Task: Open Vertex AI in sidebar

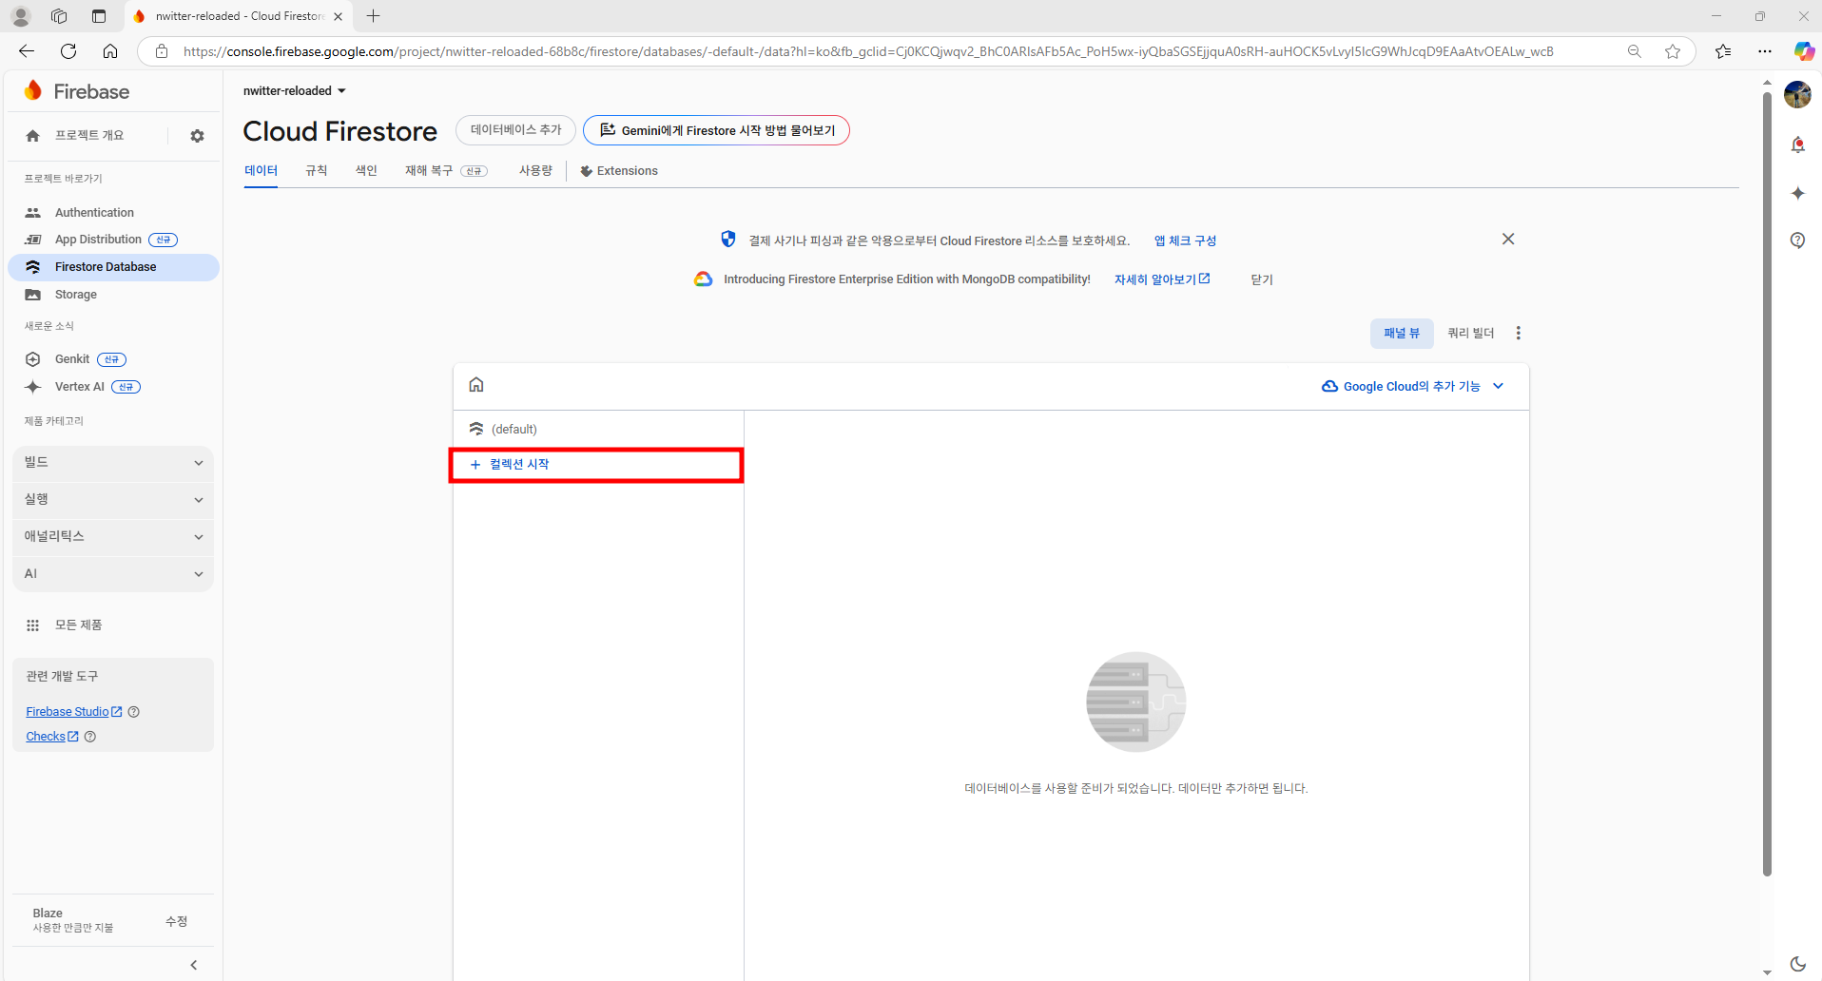Action: point(80,387)
